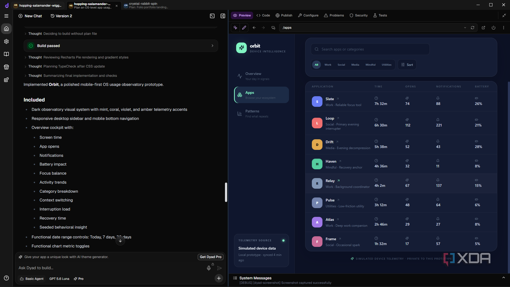Viewport: 510px width, 287px height.
Task: Focus the 'Search apps or categories' field
Action: 370,49
